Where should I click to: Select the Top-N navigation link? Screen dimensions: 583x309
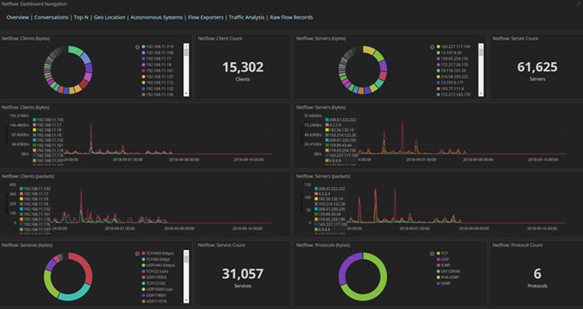point(81,17)
